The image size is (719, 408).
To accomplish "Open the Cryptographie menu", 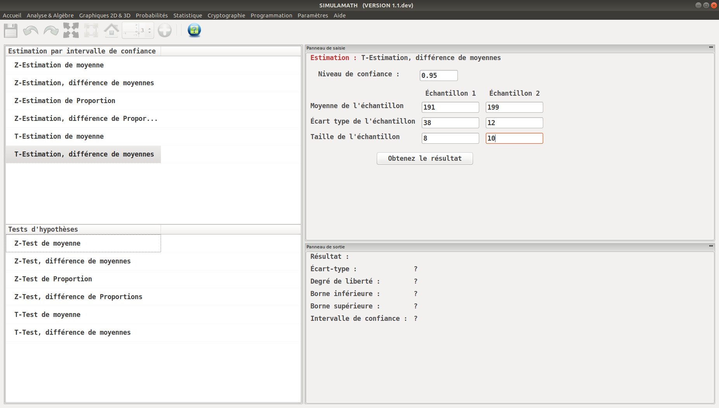I will click(226, 15).
